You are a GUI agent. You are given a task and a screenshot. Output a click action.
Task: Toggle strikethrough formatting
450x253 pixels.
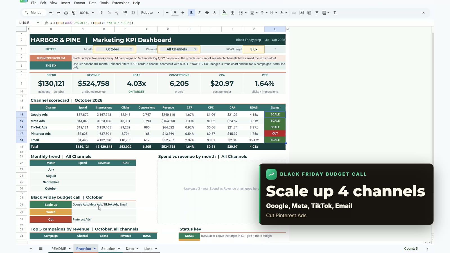[207, 13]
